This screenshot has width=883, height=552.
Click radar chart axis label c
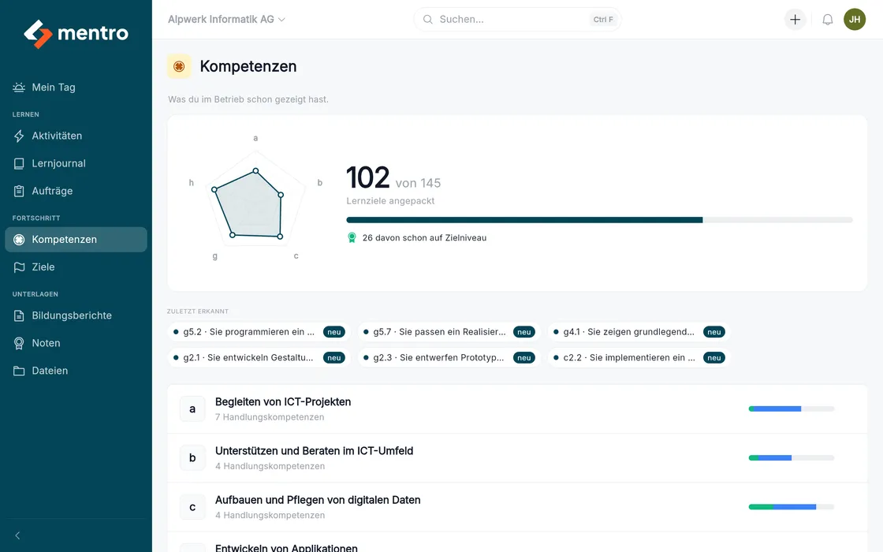pyautogui.click(x=296, y=255)
